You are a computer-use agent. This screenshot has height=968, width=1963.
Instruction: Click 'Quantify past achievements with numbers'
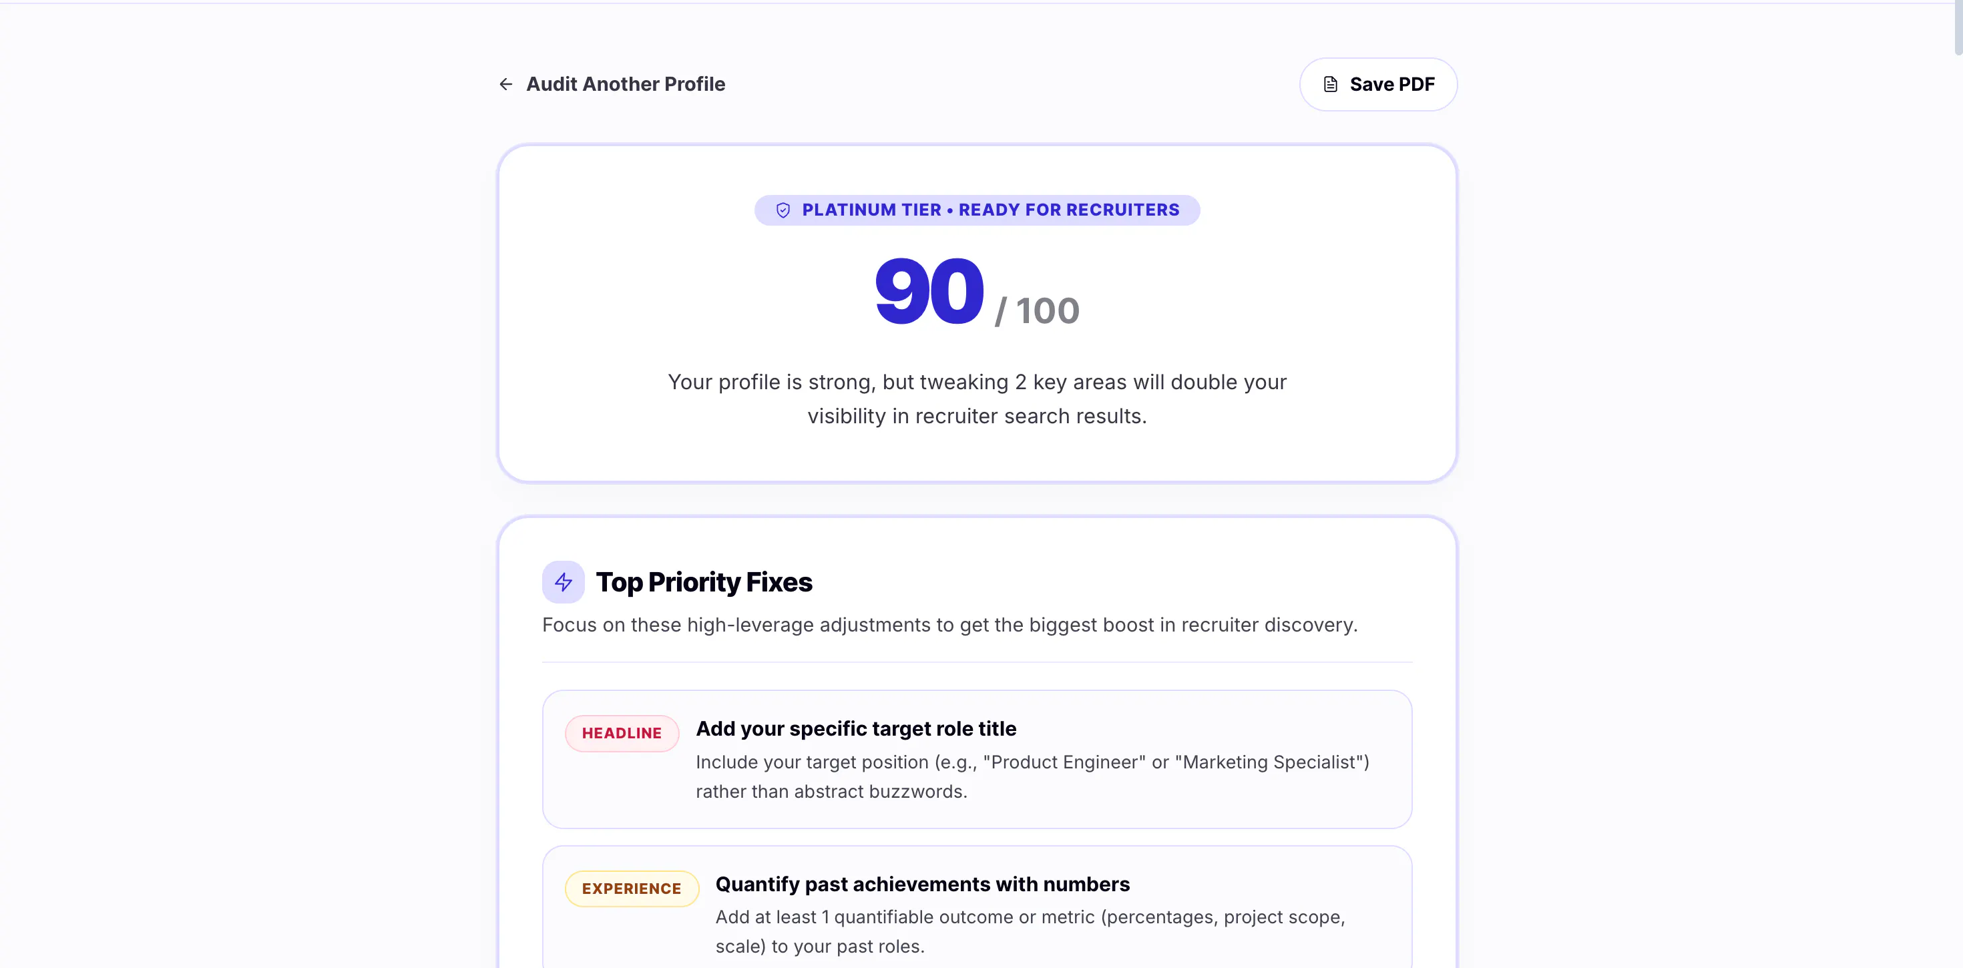[922, 884]
